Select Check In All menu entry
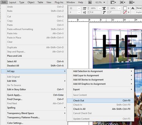142x125 pixels. click(x=101, y=109)
